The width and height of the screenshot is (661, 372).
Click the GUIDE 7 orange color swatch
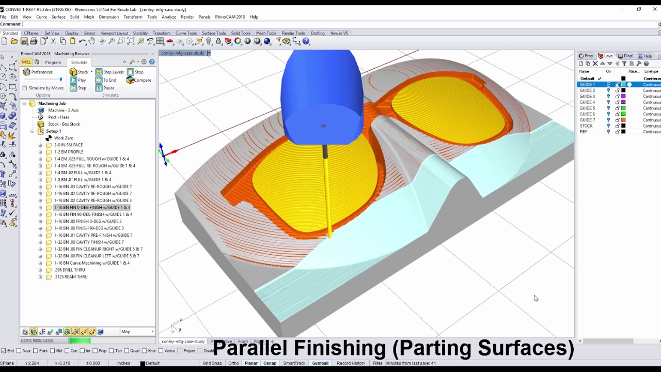click(x=623, y=120)
